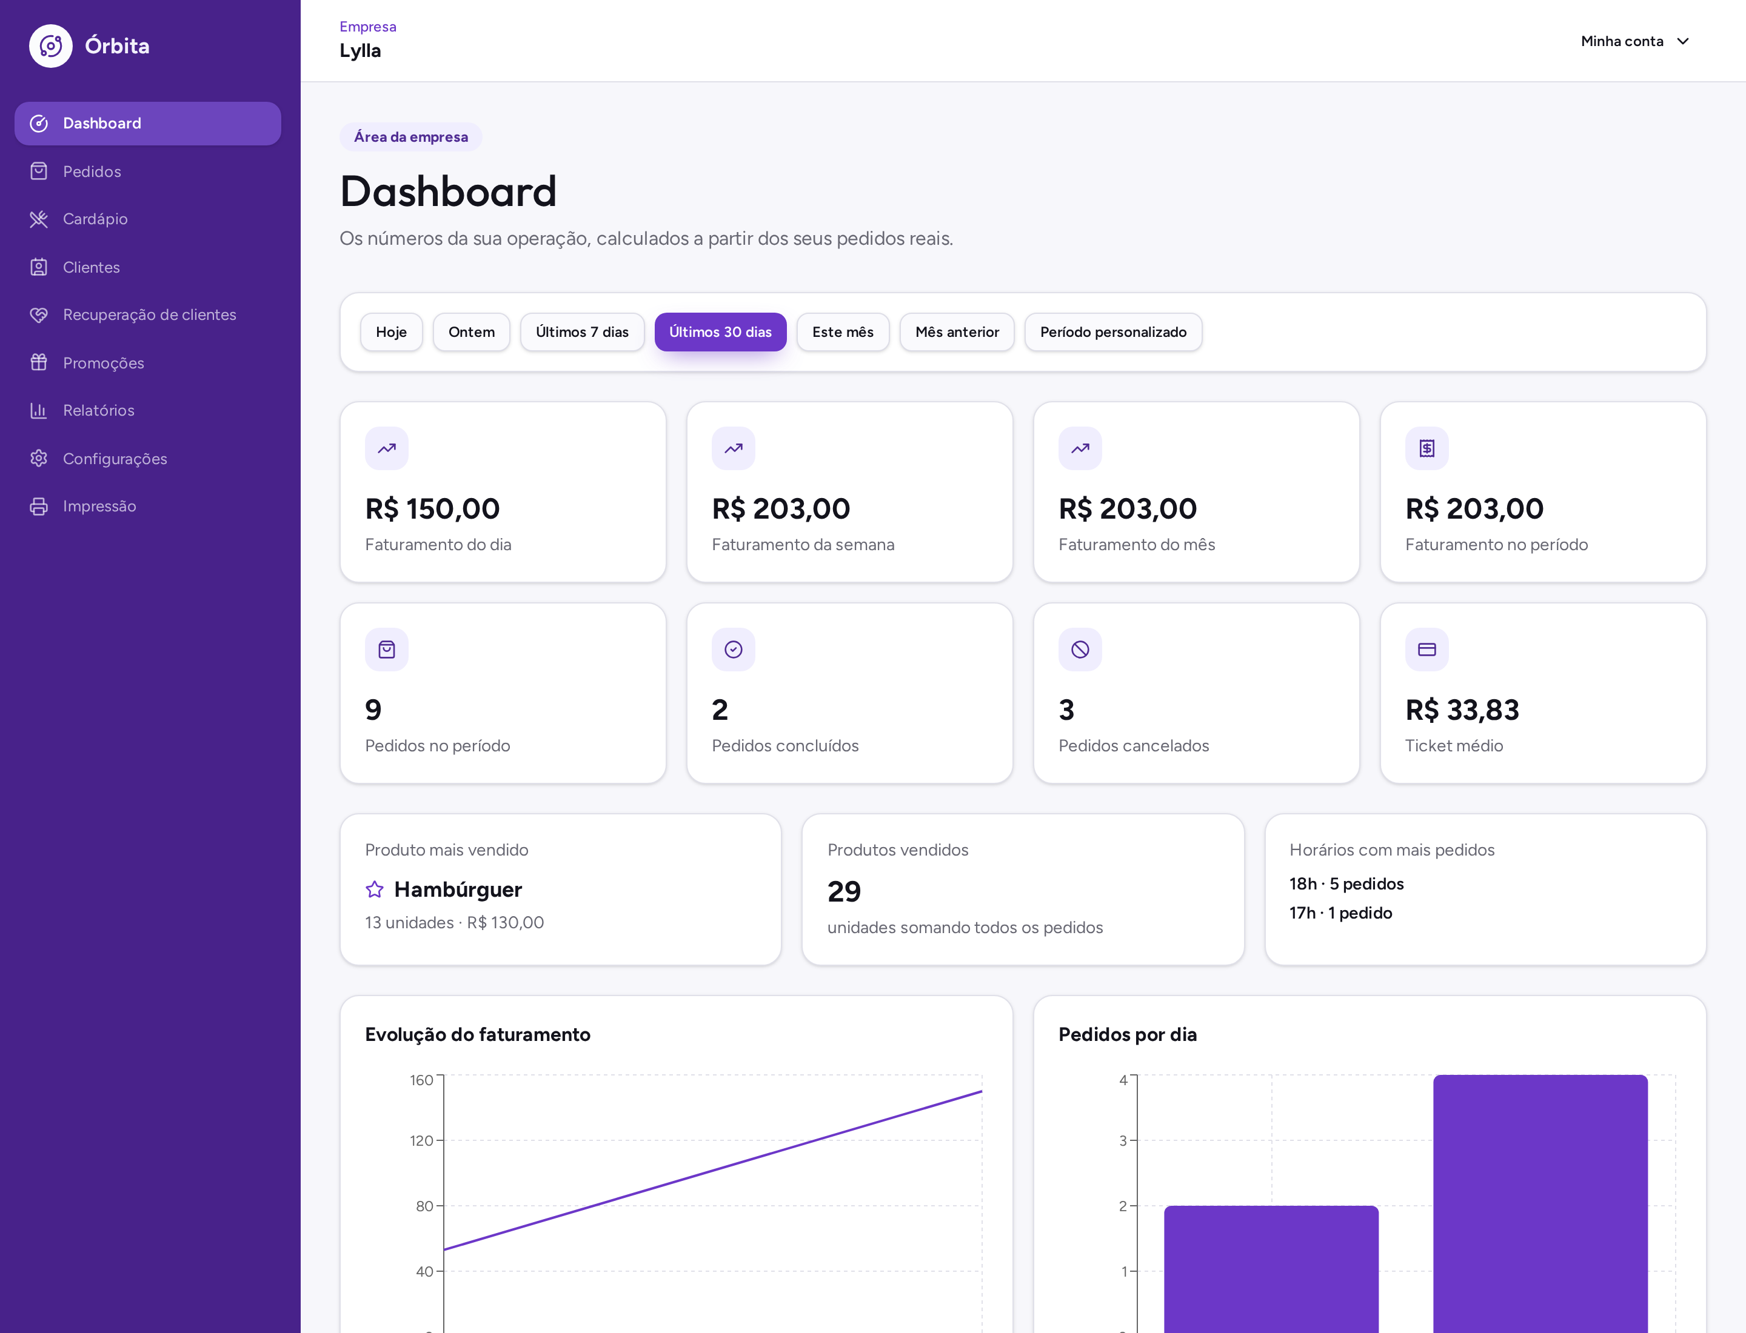Click the Lylla company name
Viewport: 1746px width, 1333px height.
(x=361, y=51)
